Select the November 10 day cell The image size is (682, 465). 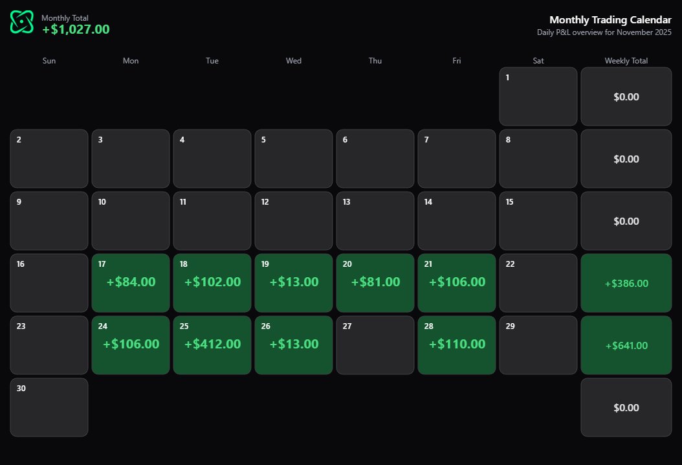[x=131, y=221]
